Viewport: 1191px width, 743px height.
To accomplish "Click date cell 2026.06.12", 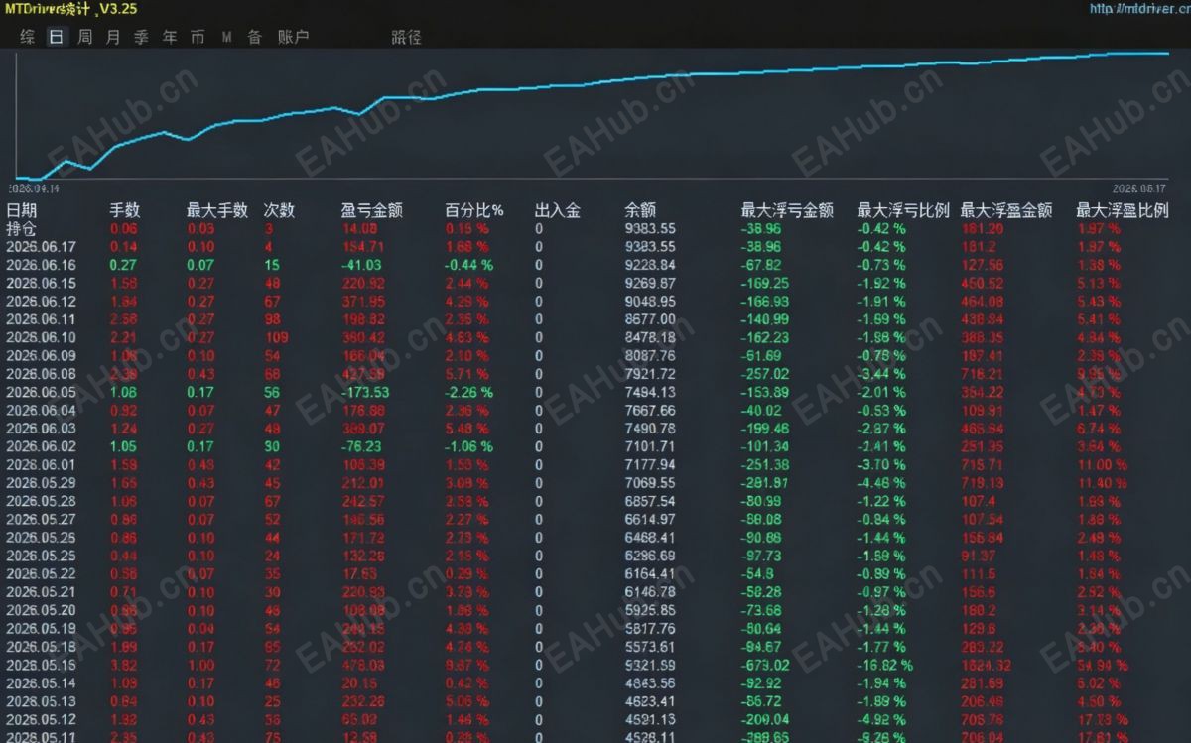I will coord(41,302).
